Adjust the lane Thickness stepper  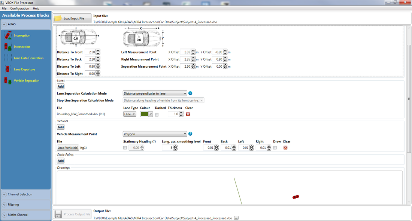181,114
